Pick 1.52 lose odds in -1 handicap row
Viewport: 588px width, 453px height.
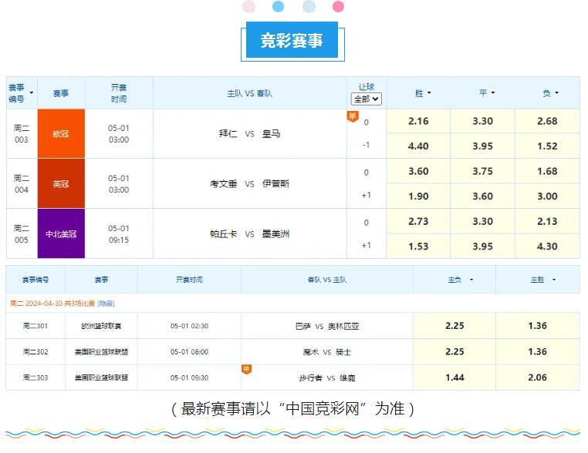click(547, 146)
